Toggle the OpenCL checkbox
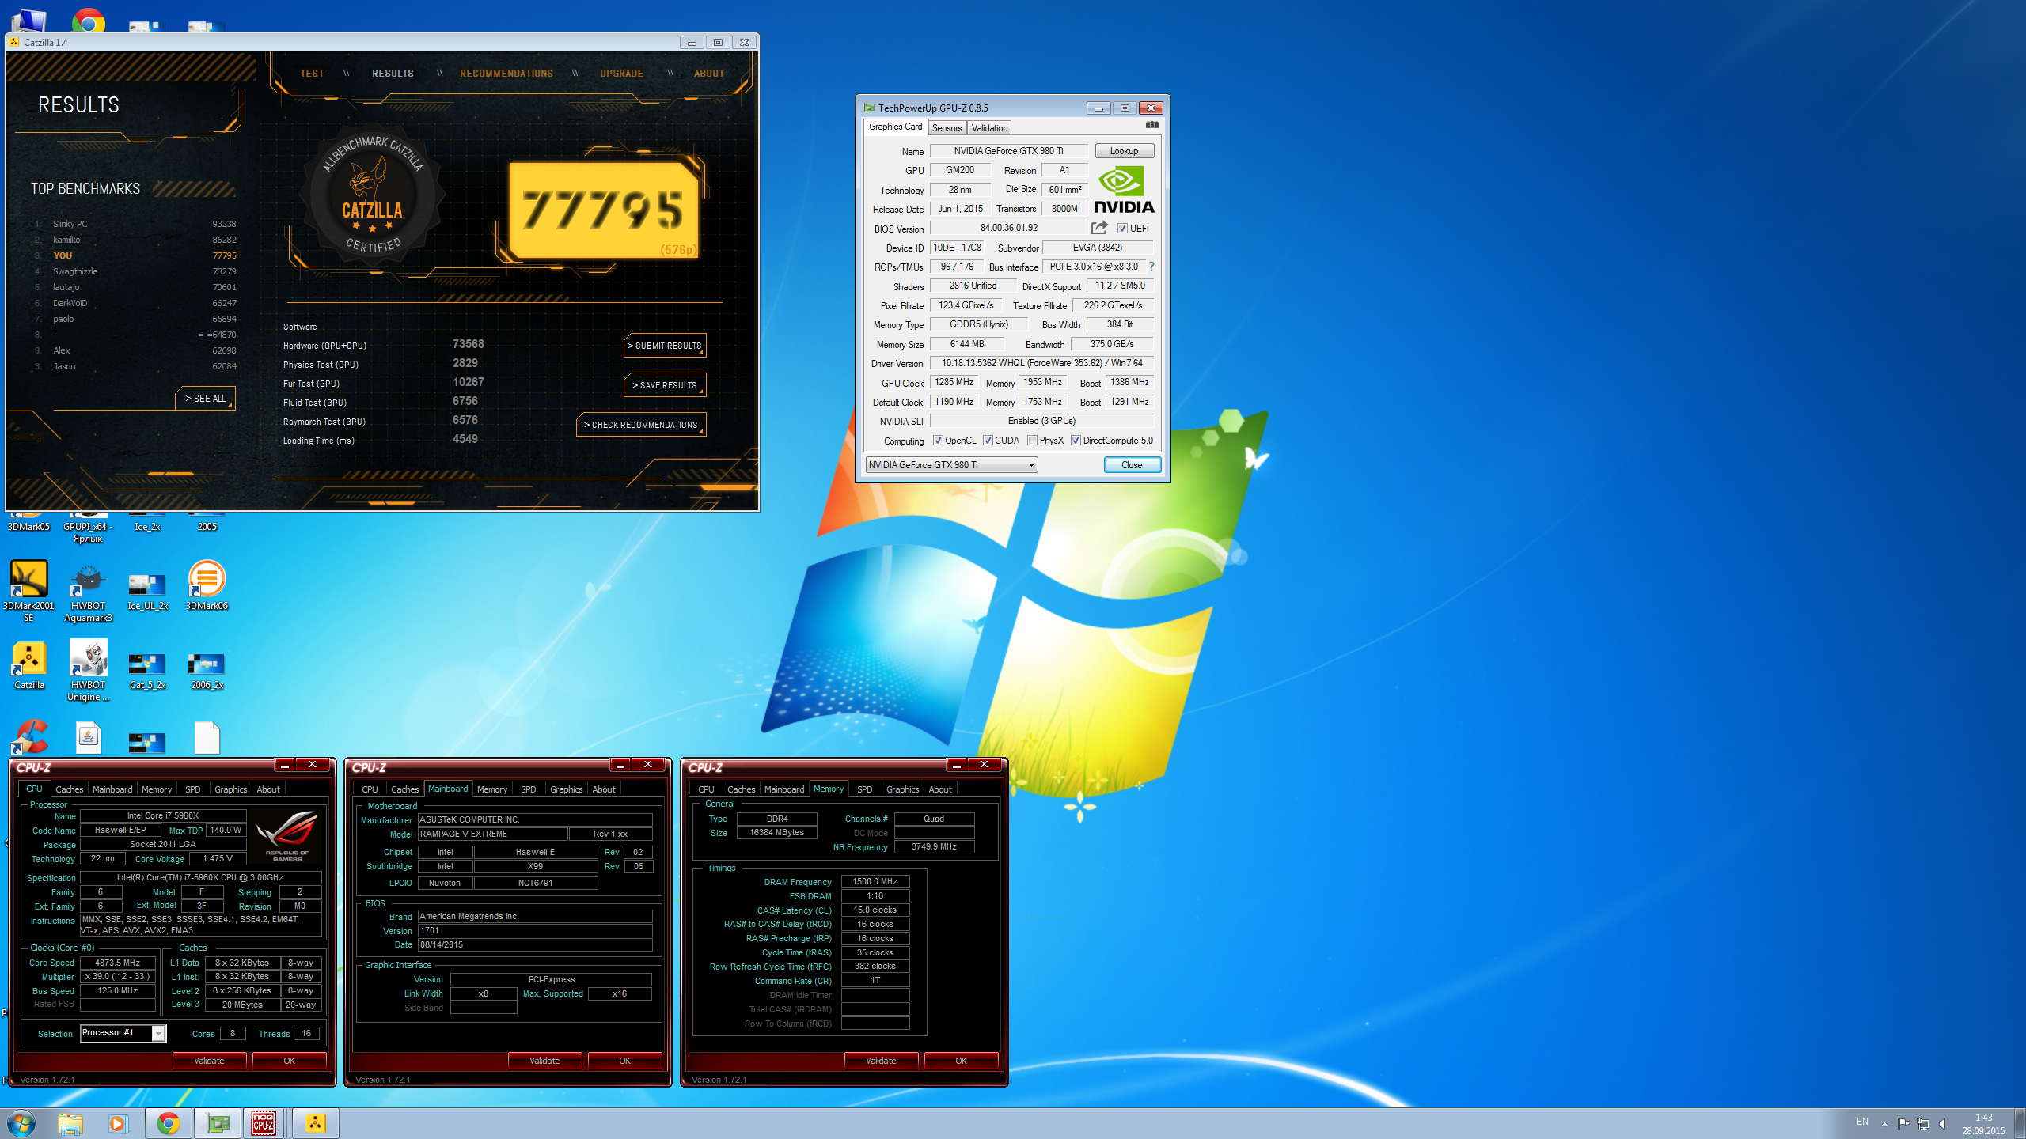 (938, 441)
